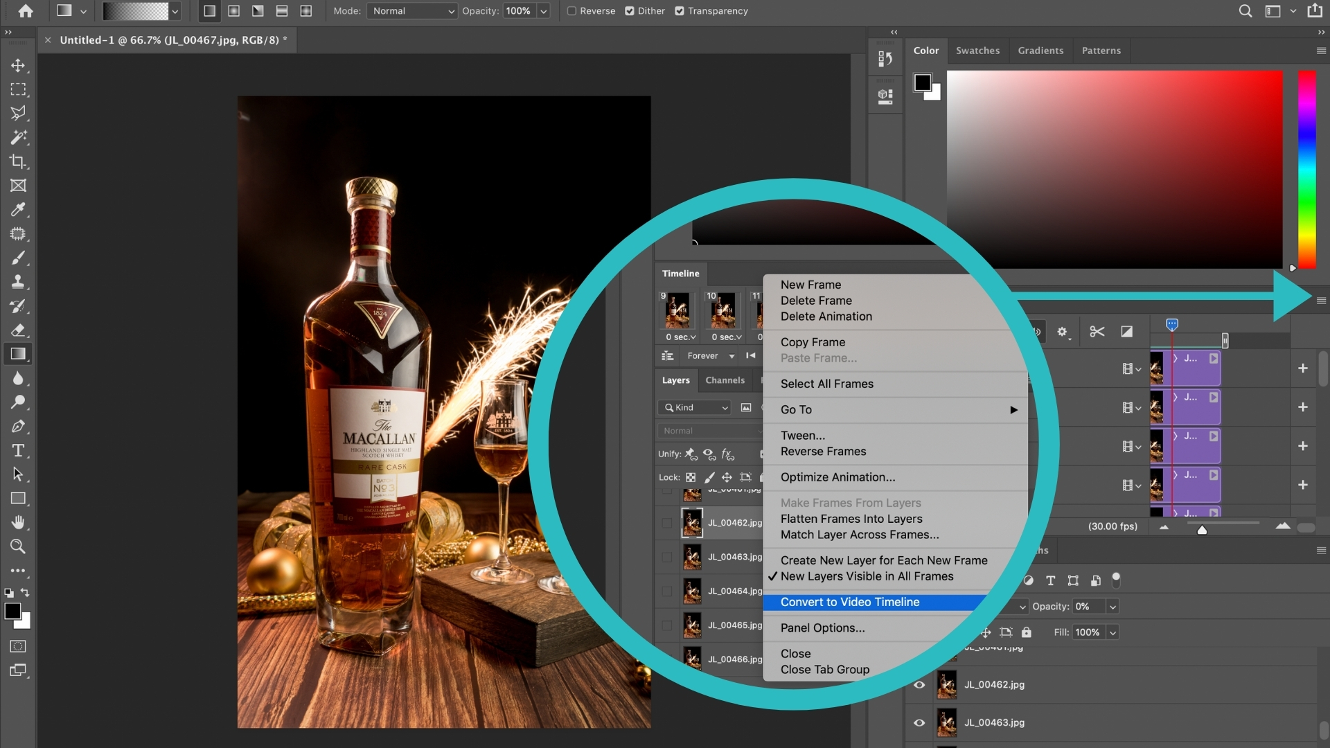The image size is (1330, 748).
Task: Toggle Quick Mask mode icon
Action: click(18, 646)
